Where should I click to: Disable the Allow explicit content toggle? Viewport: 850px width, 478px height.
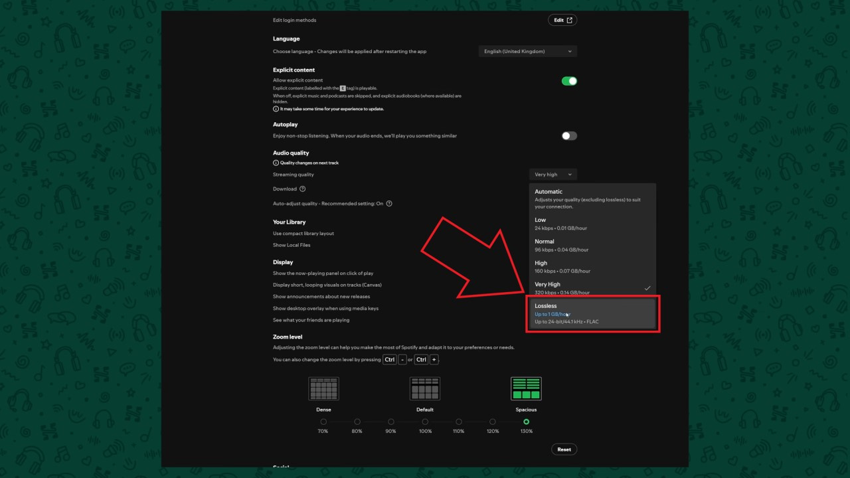[569, 81]
